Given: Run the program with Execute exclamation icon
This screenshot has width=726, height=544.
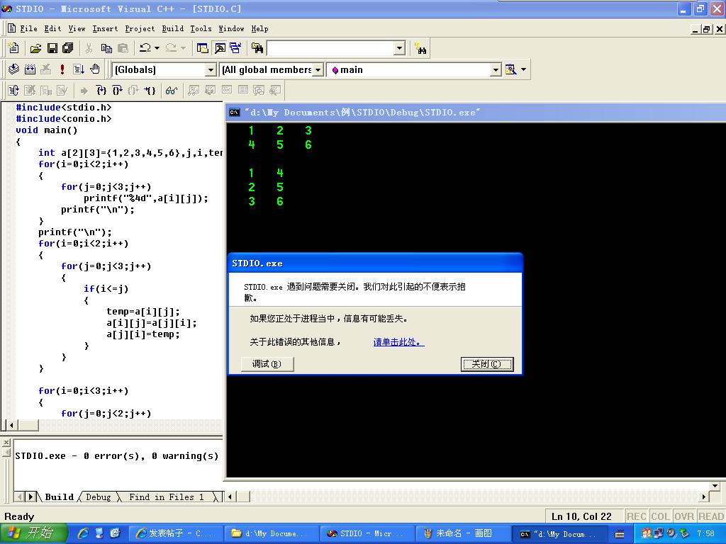Looking at the screenshot, I should (x=62, y=69).
